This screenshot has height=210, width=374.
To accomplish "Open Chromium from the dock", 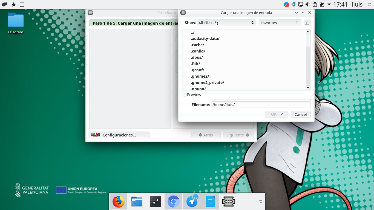I will (173, 202).
